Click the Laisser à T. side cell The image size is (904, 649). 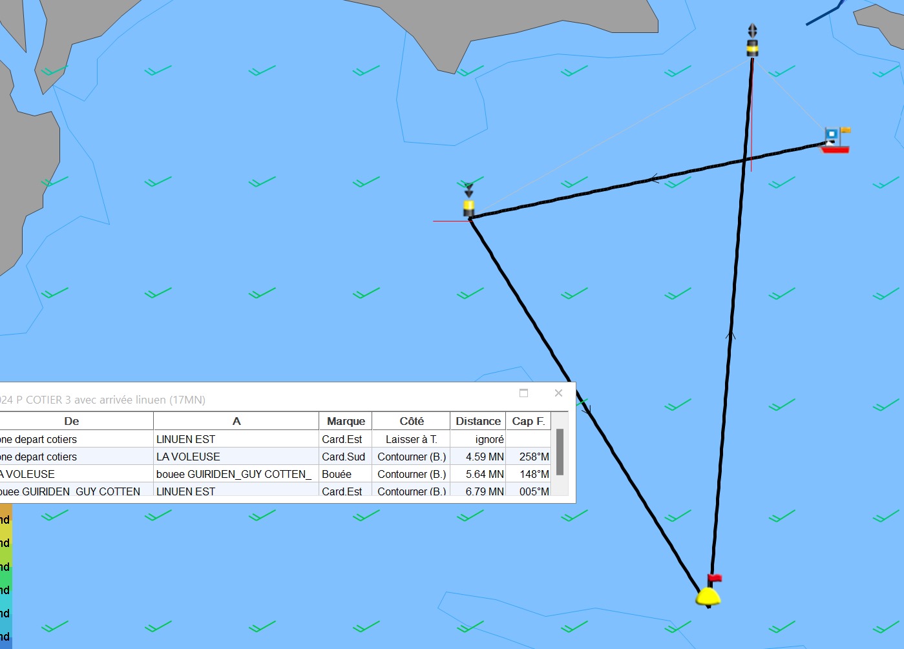pyautogui.click(x=412, y=439)
